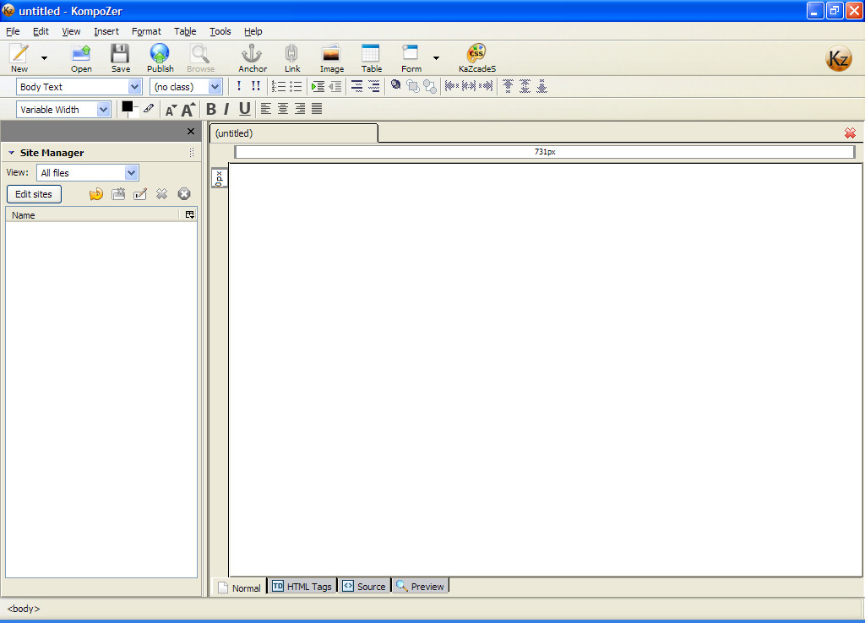Click the New page icon
The height and width of the screenshot is (623, 865).
click(x=19, y=53)
